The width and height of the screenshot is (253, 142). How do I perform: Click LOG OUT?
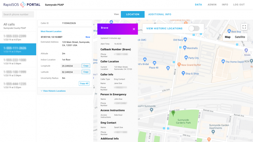click(x=239, y=5)
